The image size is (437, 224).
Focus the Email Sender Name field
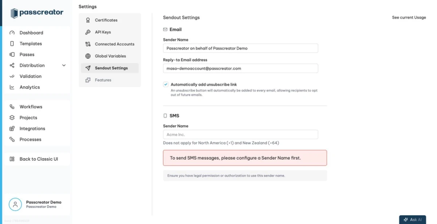[x=240, y=48]
